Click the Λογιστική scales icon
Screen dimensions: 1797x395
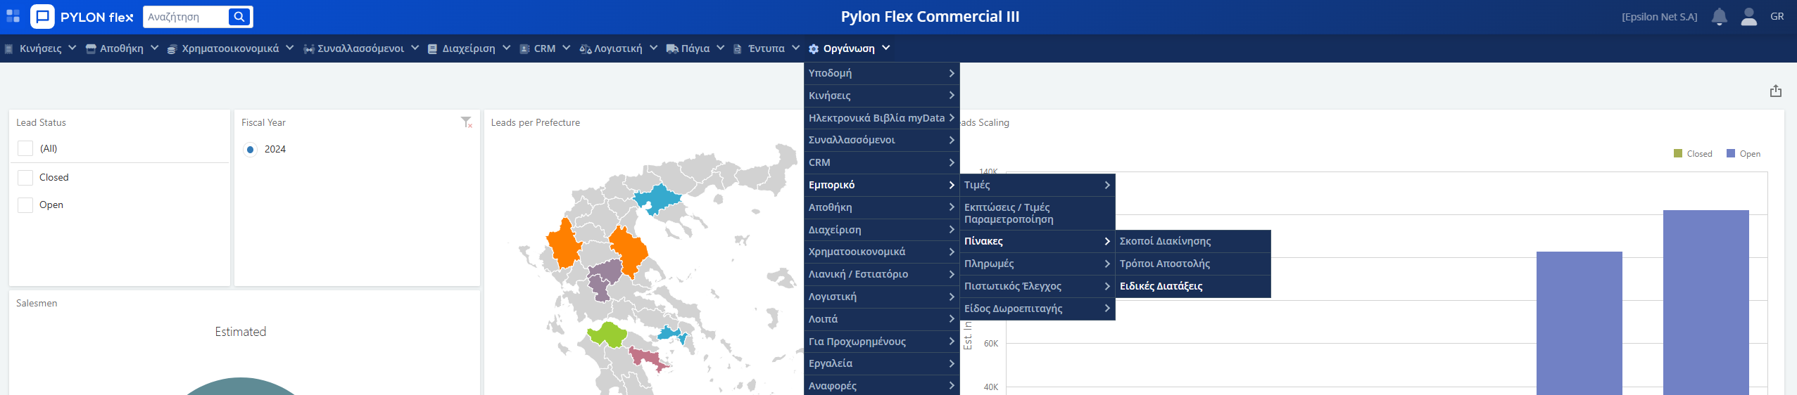click(586, 48)
